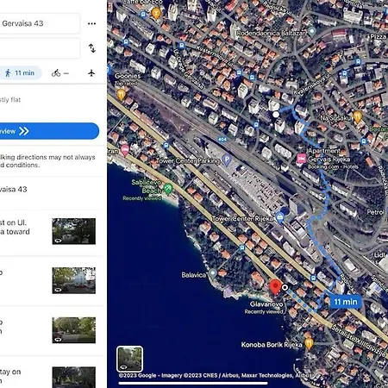Open the three-dot route options menu

coord(91,23)
